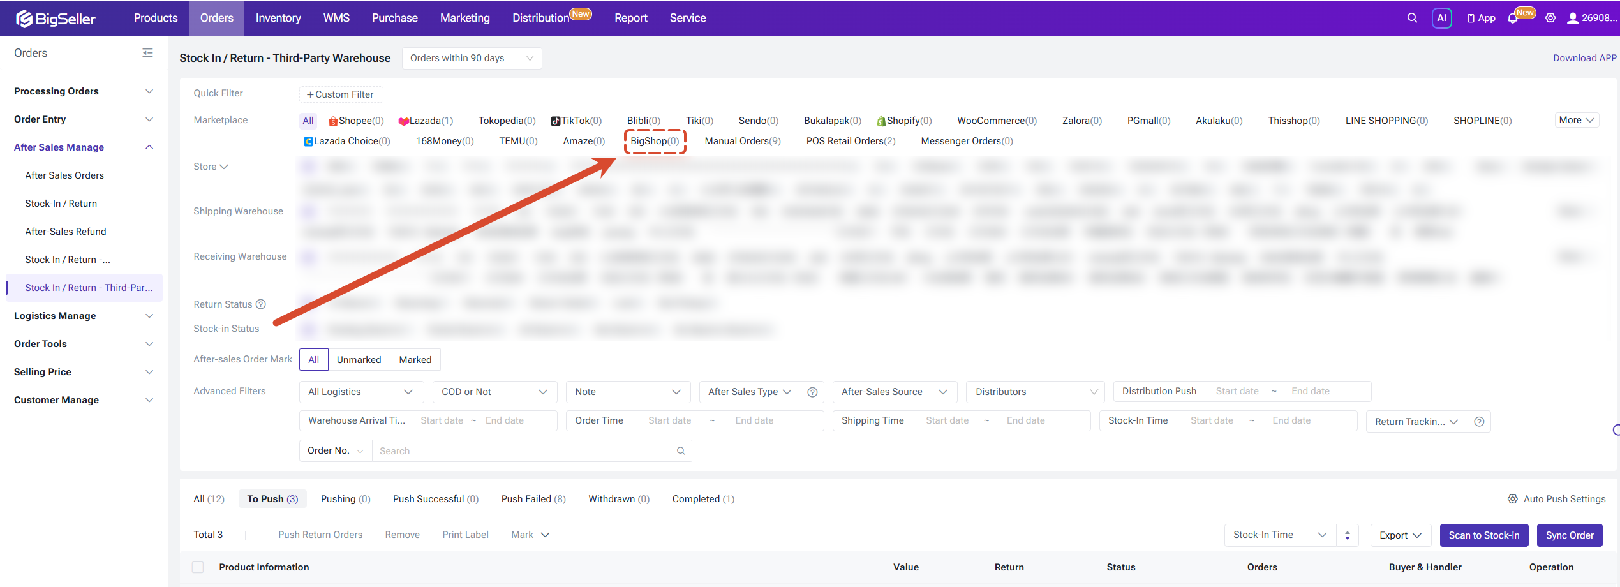Image resolution: width=1620 pixels, height=587 pixels.
Task: Filter by Lazada Choice marketplace
Action: (x=346, y=141)
